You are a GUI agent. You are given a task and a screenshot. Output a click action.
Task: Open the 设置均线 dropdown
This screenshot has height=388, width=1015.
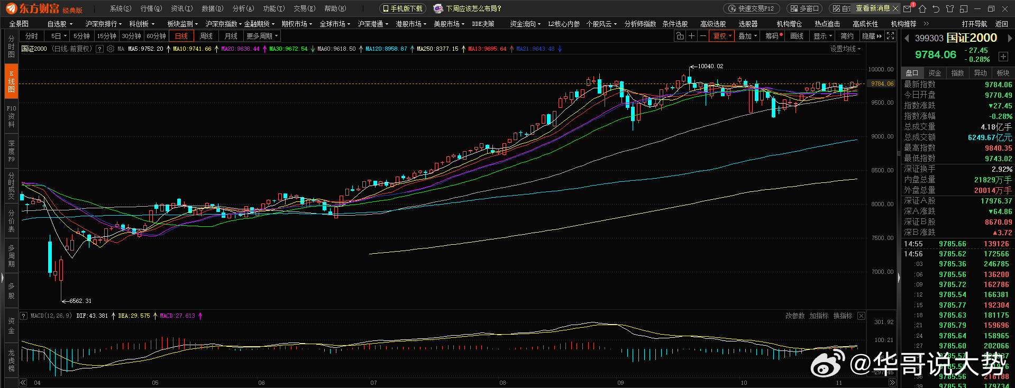(845, 49)
